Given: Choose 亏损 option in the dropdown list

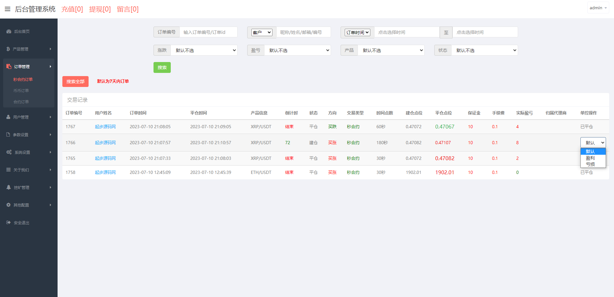Looking at the screenshot, I should click(x=590, y=164).
